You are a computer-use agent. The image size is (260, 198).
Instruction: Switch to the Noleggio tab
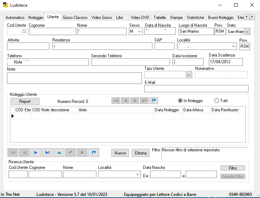[x=36, y=18]
